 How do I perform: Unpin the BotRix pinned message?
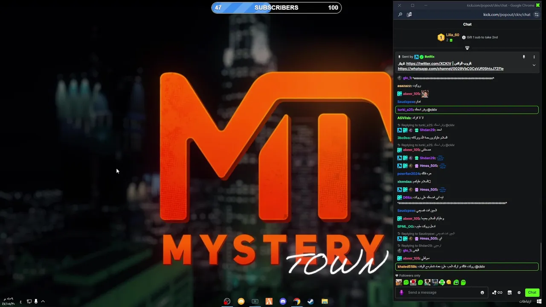524,57
